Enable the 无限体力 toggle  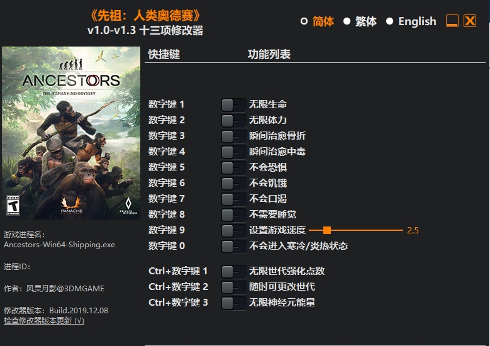coord(233,121)
